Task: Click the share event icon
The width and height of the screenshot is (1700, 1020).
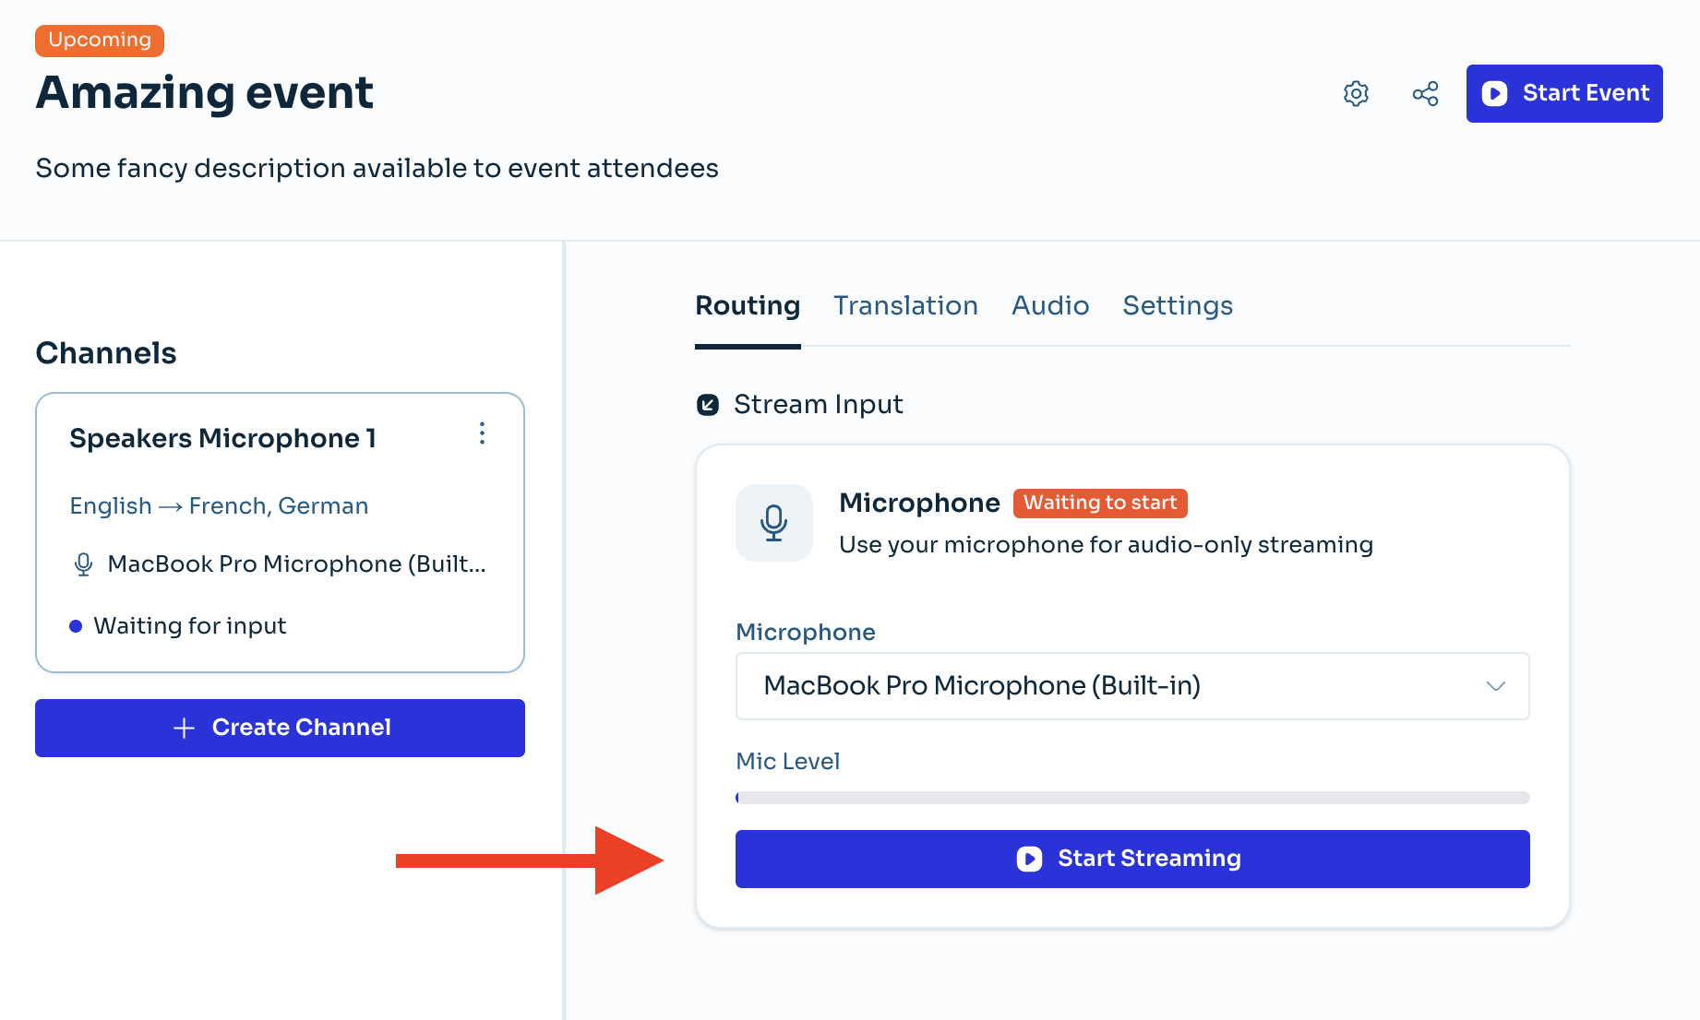Action: [x=1425, y=93]
